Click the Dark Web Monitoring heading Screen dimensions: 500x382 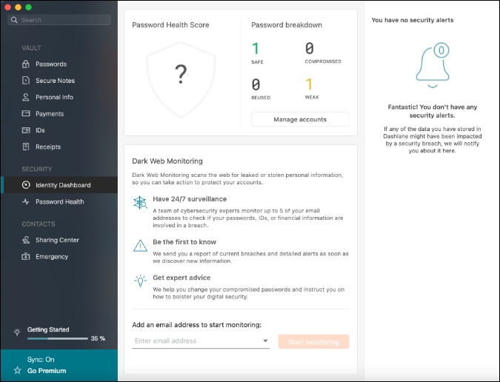(167, 161)
